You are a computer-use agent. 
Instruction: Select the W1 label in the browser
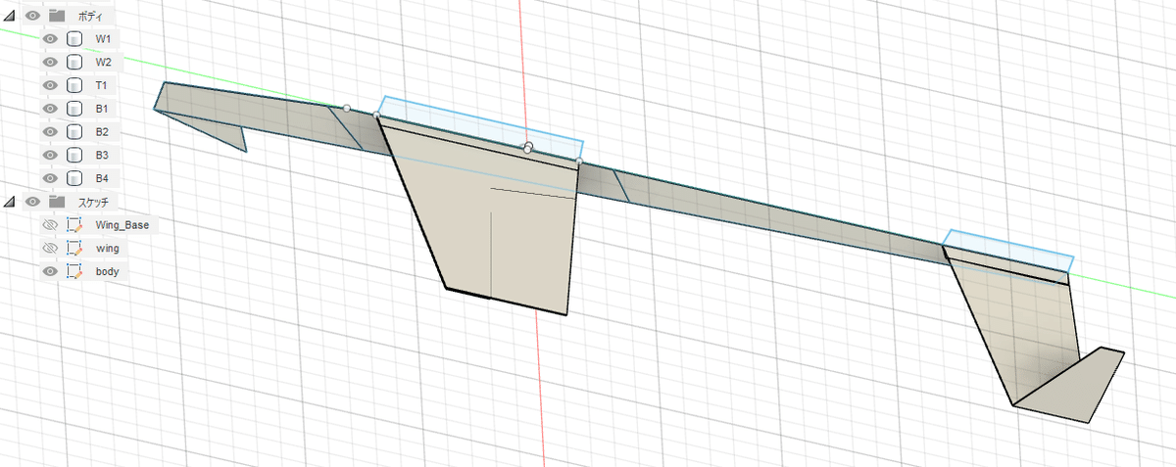[x=103, y=39]
